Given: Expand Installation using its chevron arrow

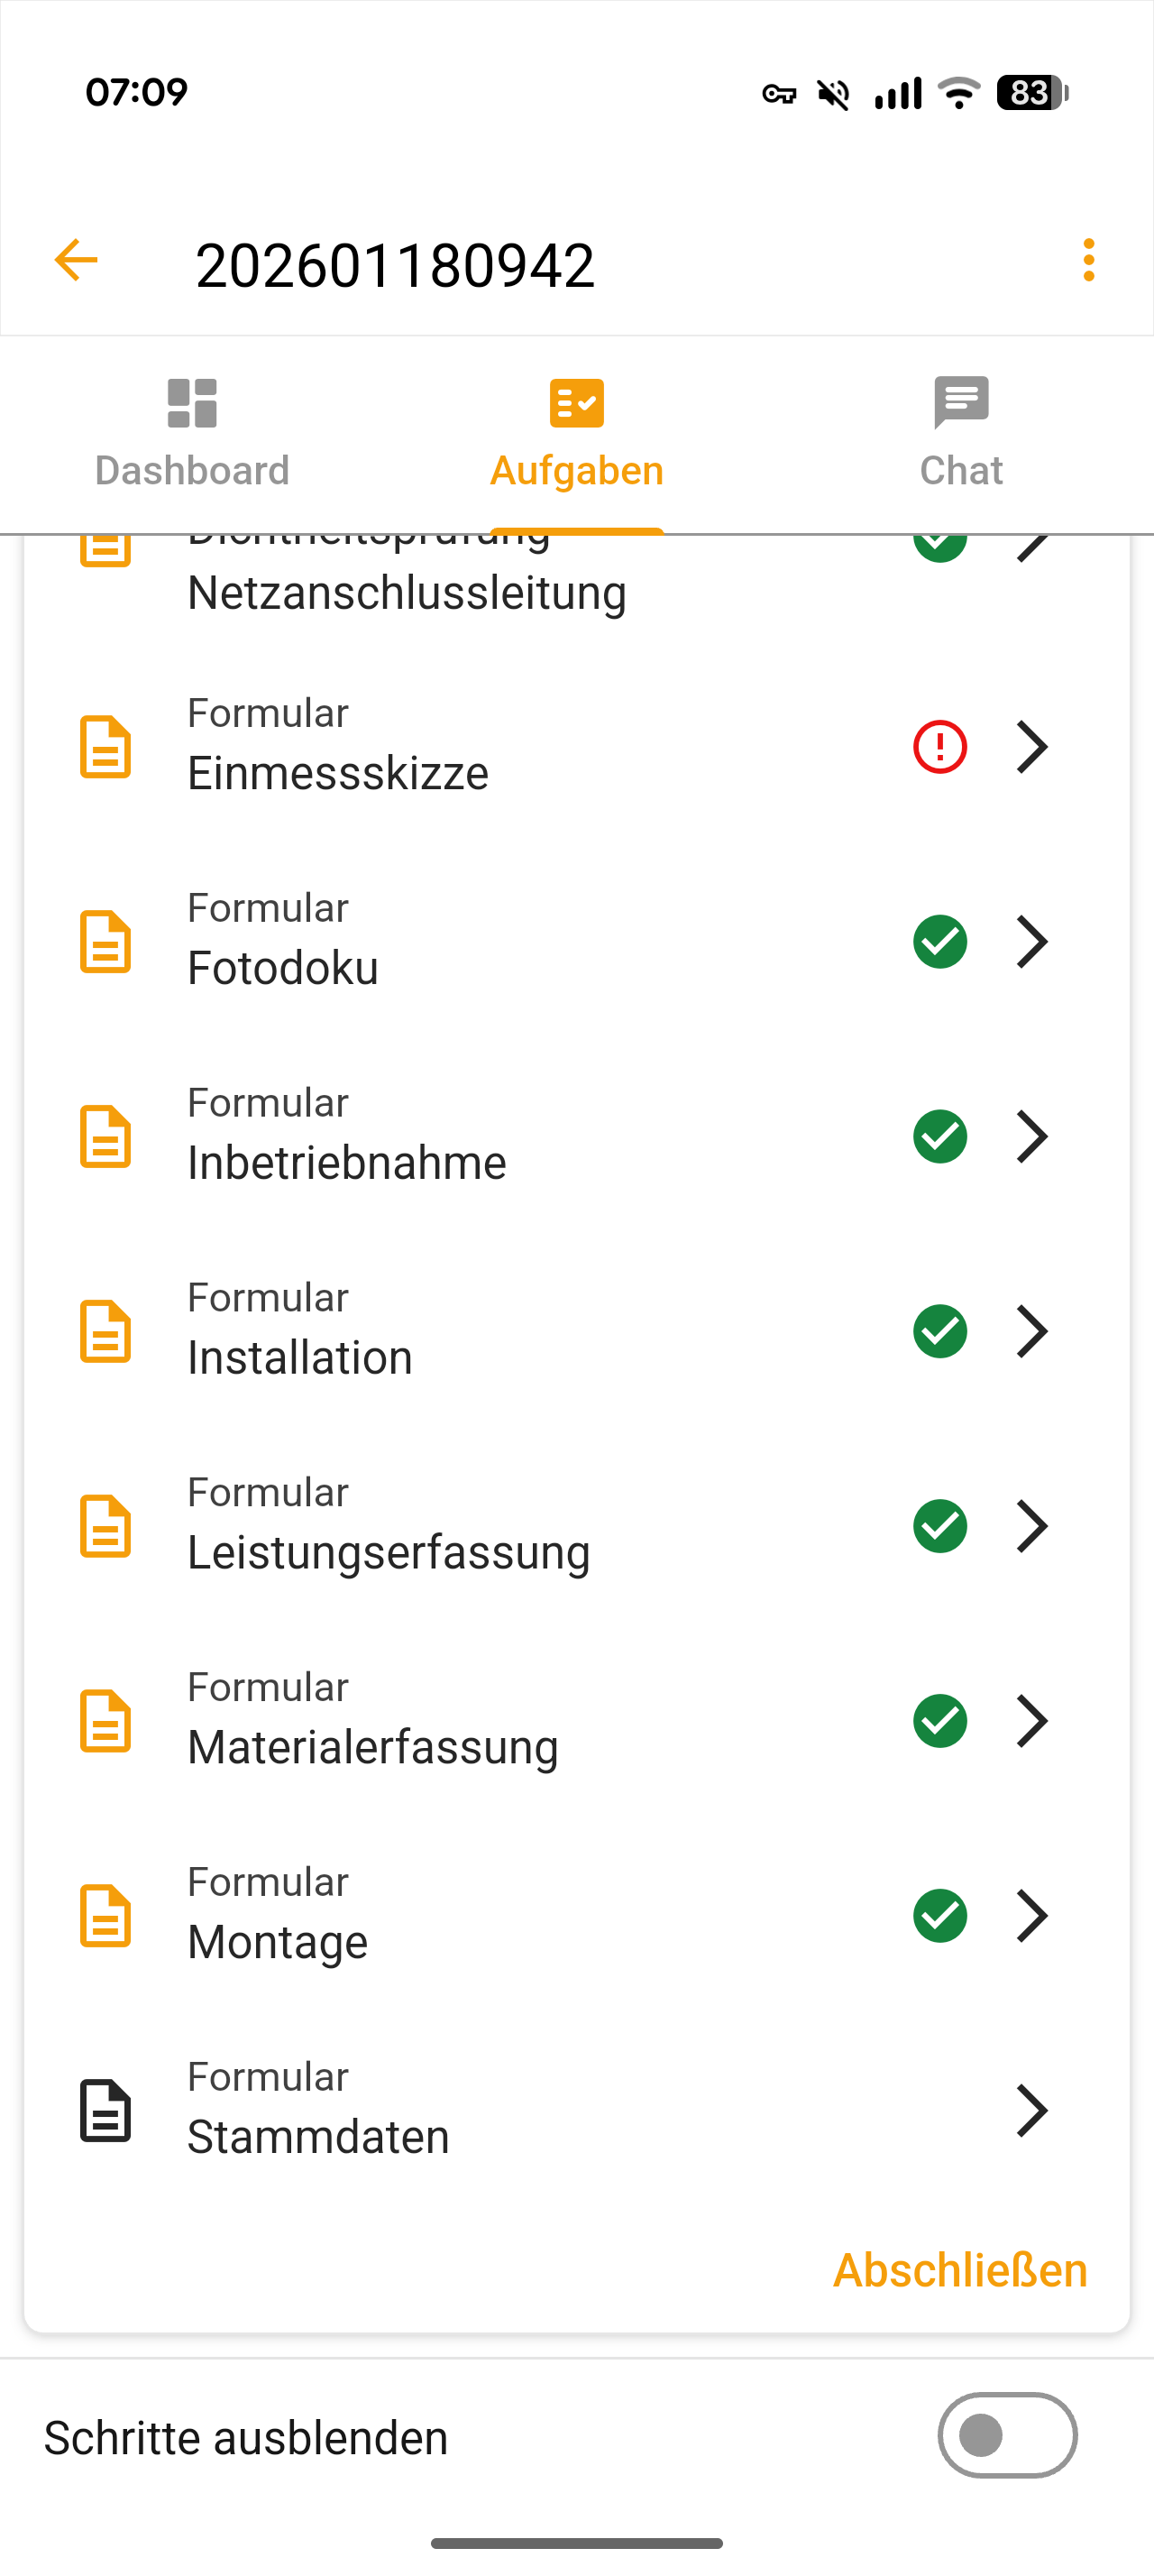Looking at the screenshot, I should coord(1031,1332).
